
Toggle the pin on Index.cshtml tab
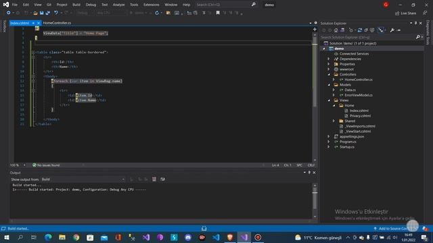point(33,23)
